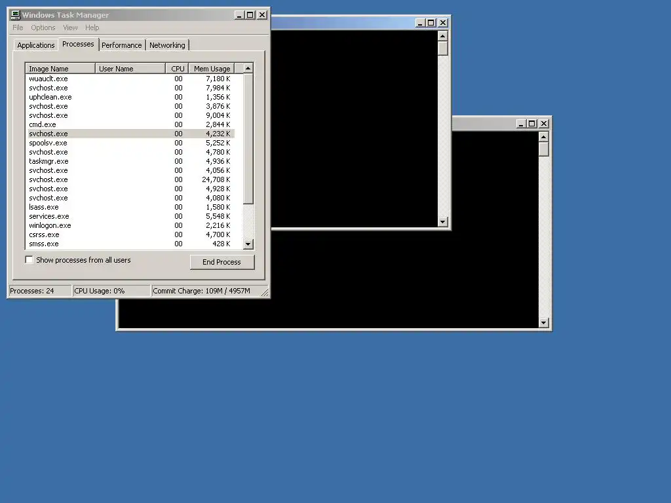Select svchost.exe using 7,984 K memory

click(x=131, y=88)
